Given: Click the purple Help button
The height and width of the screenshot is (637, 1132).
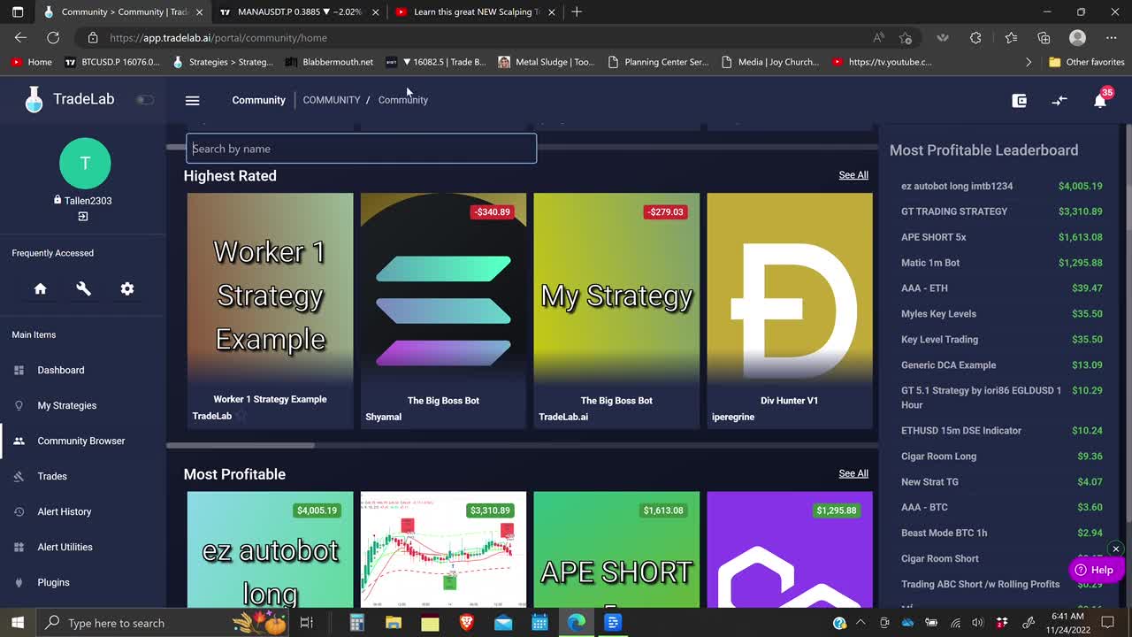Looking at the screenshot, I should coord(1096,570).
